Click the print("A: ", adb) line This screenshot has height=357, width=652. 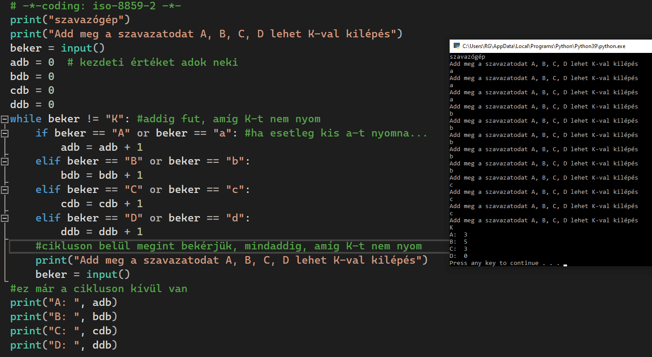[x=64, y=303]
